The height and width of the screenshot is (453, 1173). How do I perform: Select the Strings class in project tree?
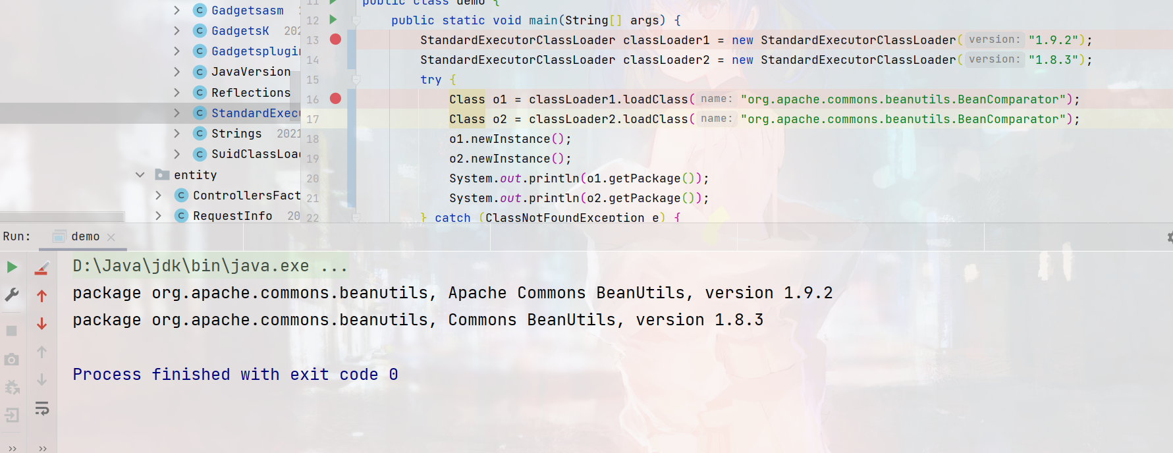(x=236, y=134)
